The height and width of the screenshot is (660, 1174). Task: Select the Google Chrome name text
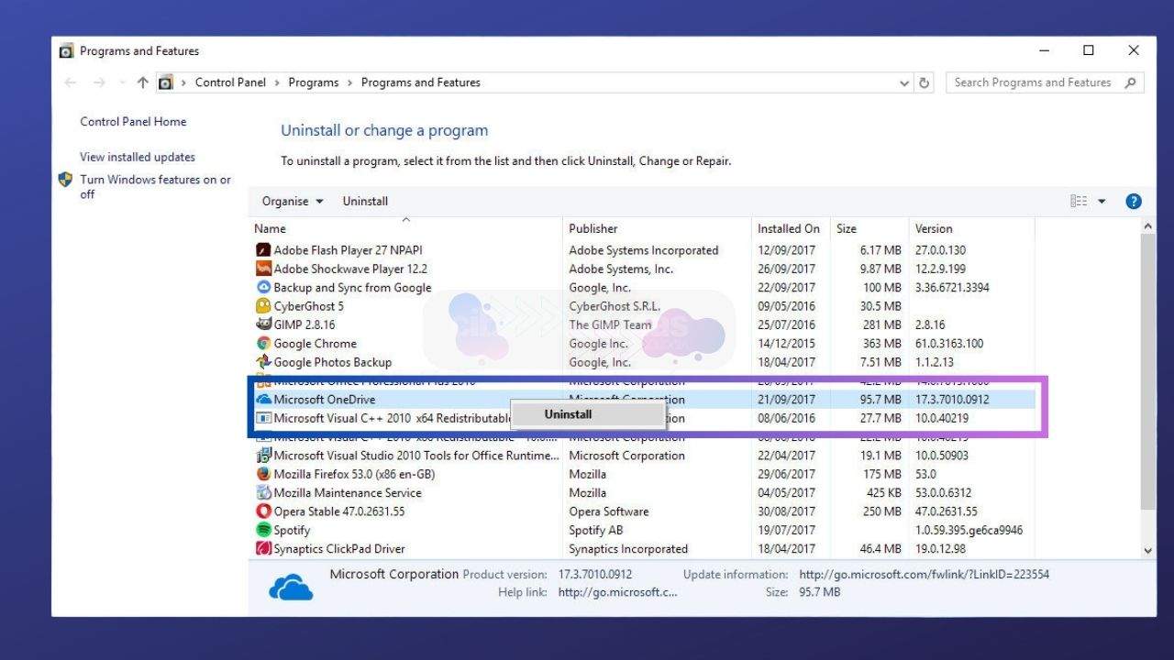coord(315,344)
